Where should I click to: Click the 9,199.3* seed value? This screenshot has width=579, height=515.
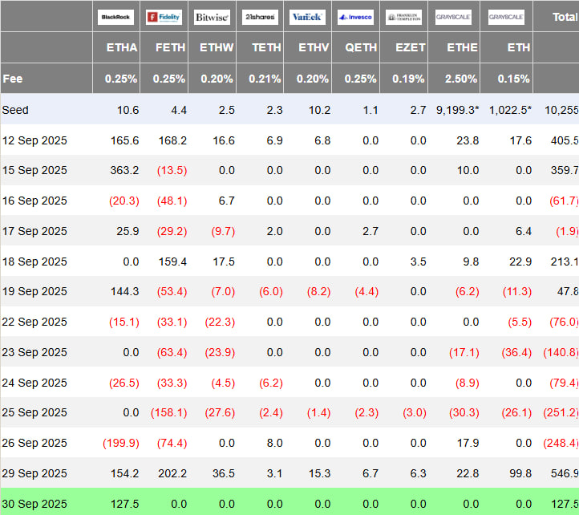(x=457, y=109)
